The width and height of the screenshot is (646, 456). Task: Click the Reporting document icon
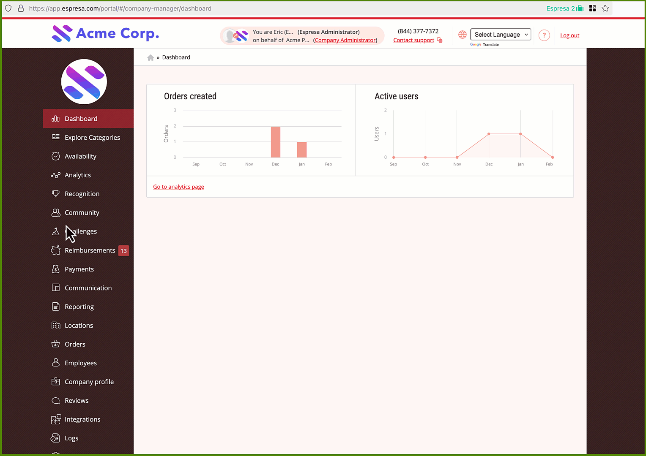click(55, 307)
